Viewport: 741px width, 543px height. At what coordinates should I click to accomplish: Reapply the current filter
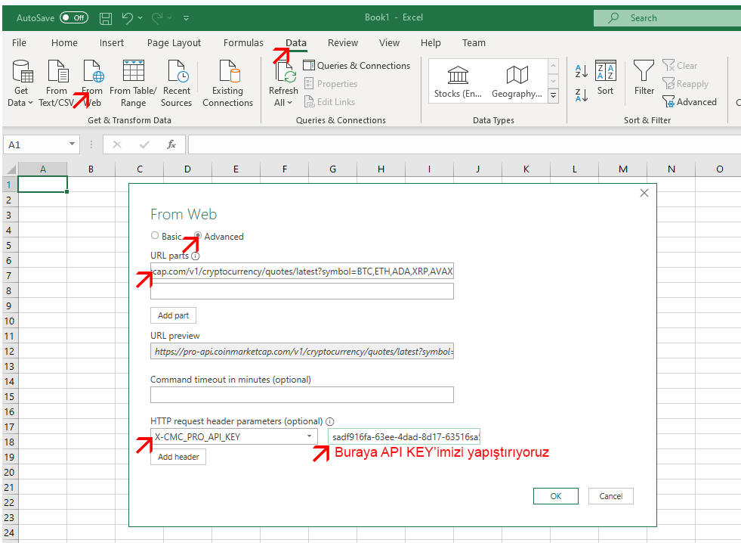click(686, 84)
